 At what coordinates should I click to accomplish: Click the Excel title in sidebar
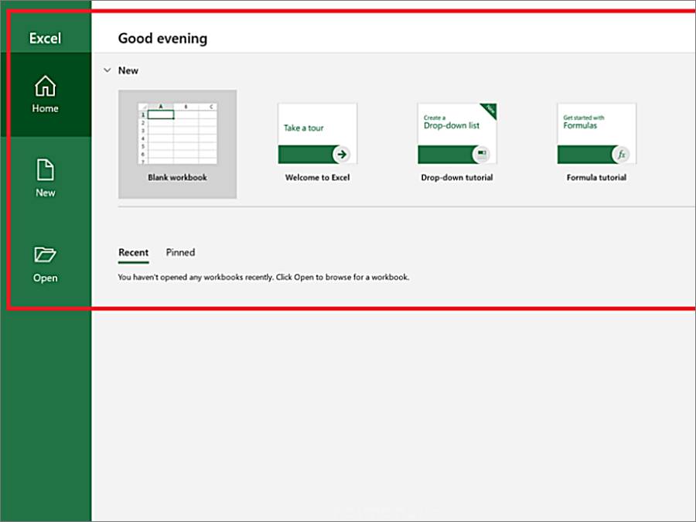coord(46,38)
